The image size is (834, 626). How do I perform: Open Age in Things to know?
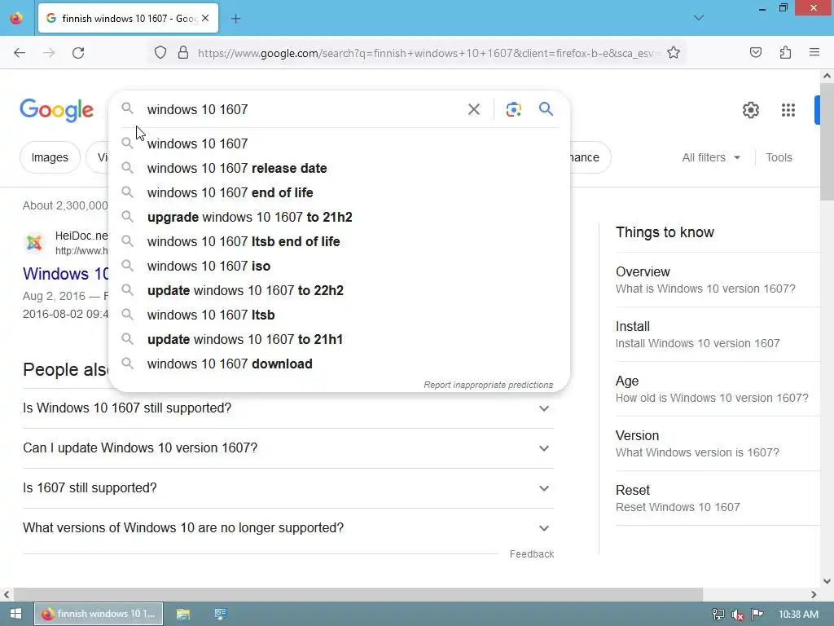coord(717,389)
